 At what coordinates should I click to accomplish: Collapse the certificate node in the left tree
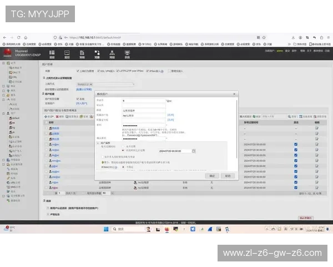click(x=3, y=63)
